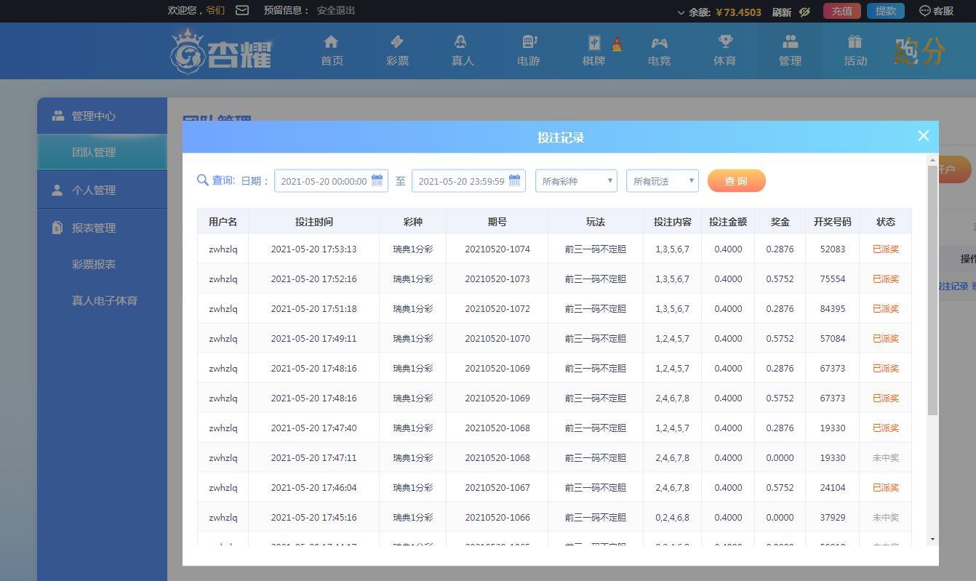
Task: Click the 刷新 refresh balance link
Action: coord(781,12)
